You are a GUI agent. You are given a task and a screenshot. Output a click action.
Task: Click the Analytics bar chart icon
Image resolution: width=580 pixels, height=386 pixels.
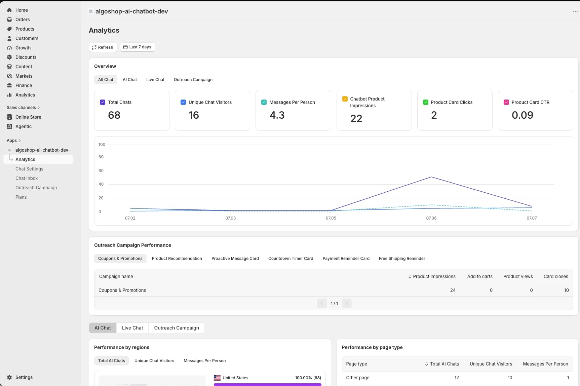point(9,95)
